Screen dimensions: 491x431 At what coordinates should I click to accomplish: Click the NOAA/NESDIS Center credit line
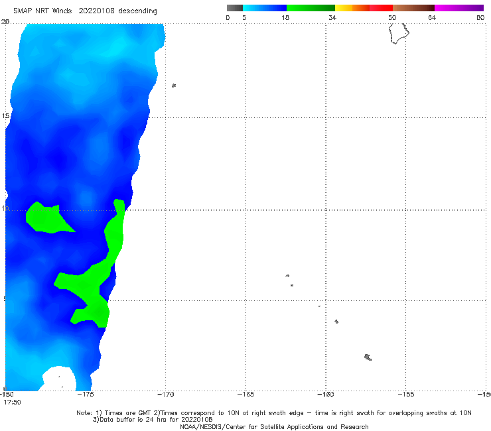274,426
